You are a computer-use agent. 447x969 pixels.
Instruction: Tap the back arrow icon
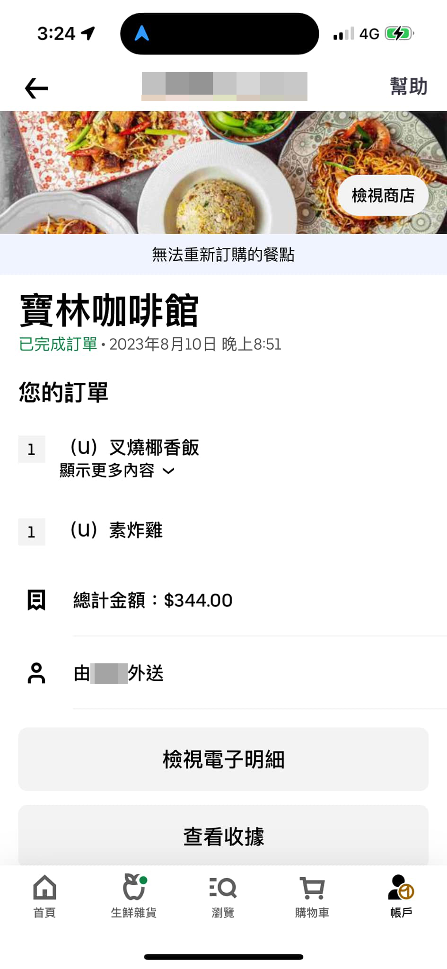(x=36, y=88)
